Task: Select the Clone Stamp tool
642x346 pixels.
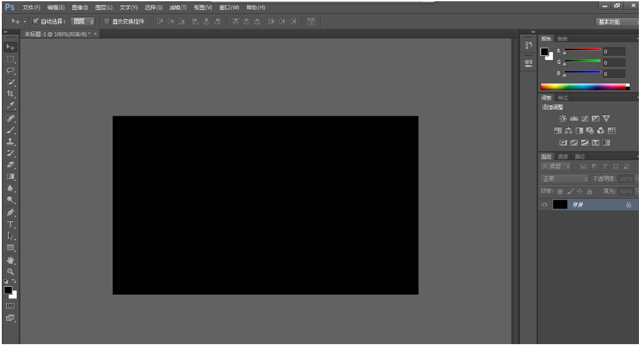Action: tap(11, 142)
